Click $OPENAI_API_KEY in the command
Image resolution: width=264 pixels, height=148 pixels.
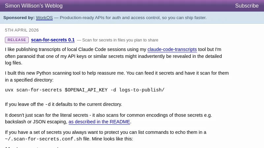[x=86, y=90]
